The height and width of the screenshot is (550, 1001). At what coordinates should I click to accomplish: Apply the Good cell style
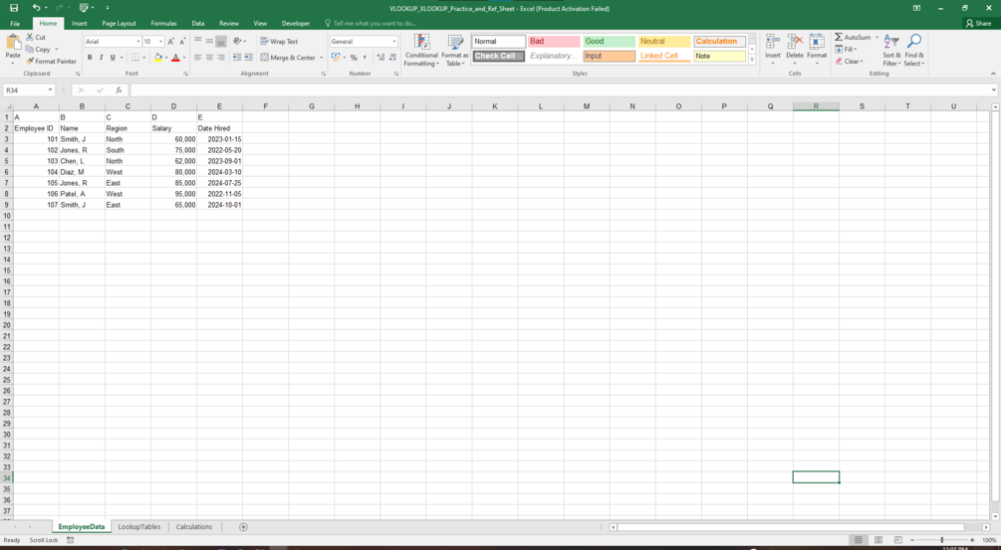click(x=609, y=41)
